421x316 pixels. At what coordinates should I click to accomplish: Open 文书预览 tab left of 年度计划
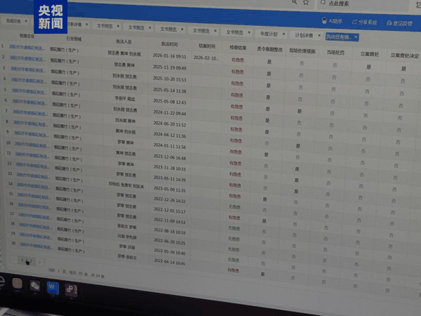pyautogui.click(x=234, y=32)
